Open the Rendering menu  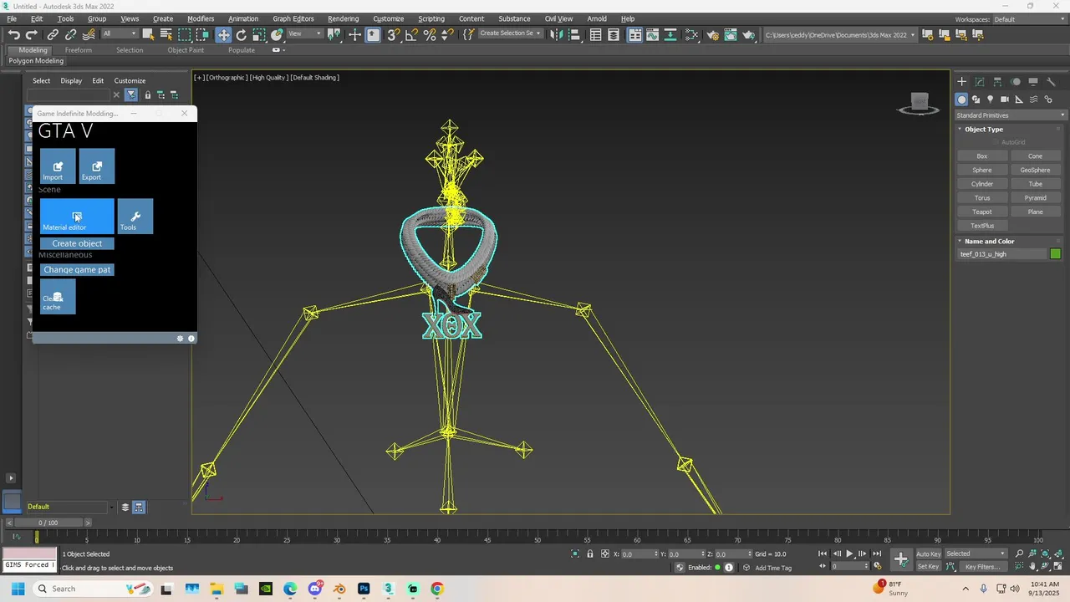[x=343, y=18]
